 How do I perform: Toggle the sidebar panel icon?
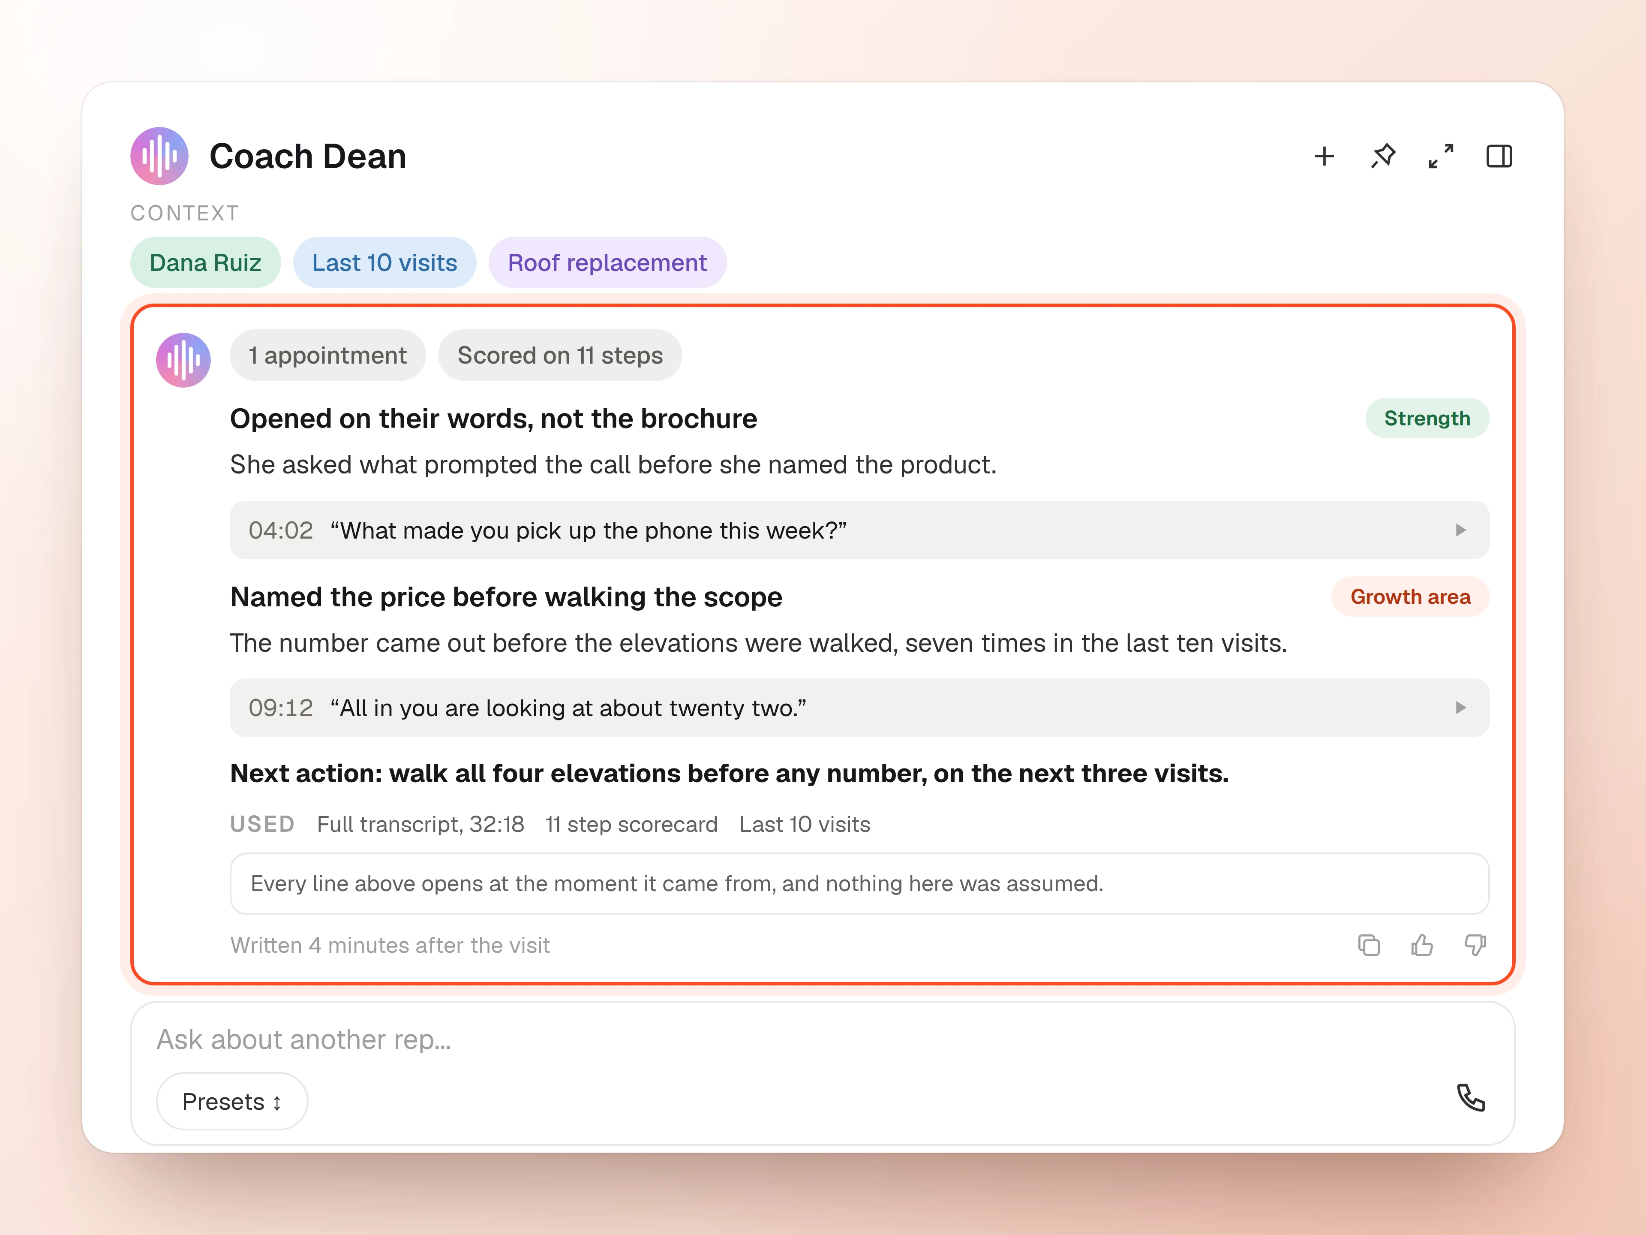[x=1499, y=157]
